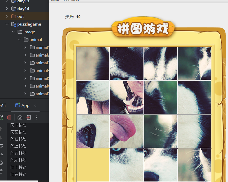Expand the animal1 folder
The width and height of the screenshot is (228, 182).
click(x=25, y=47)
